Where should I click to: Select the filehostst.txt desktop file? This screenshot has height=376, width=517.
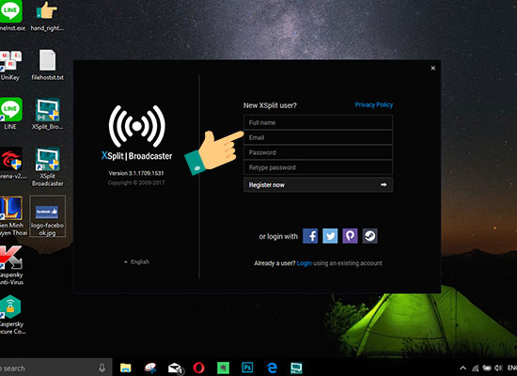pyautogui.click(x=48, y=65)
